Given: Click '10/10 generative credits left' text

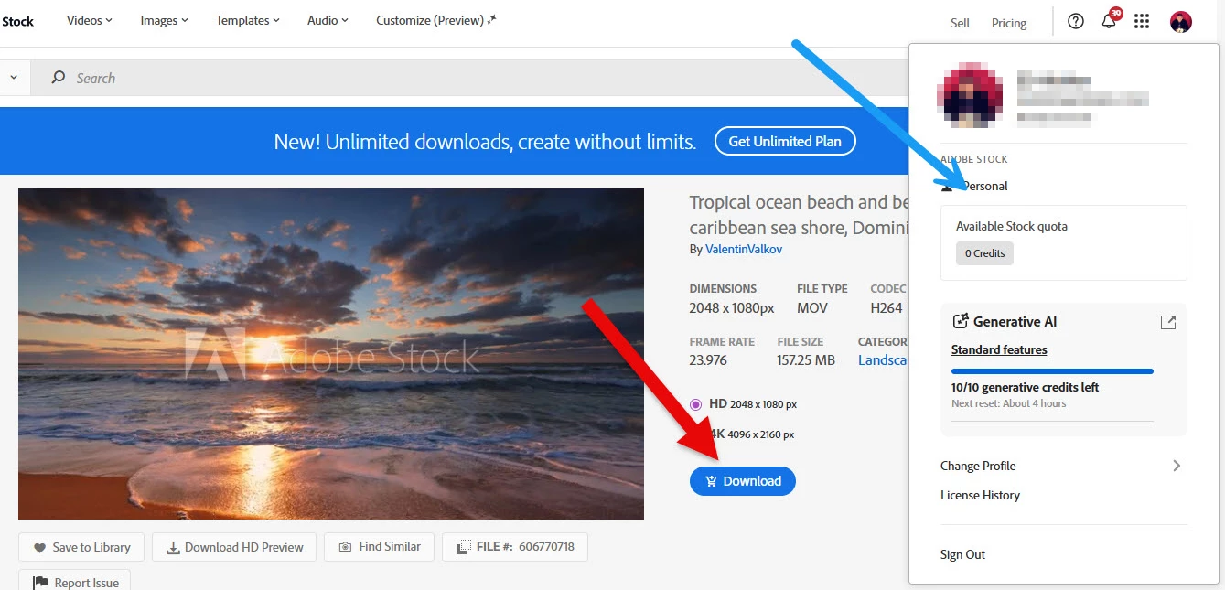Looking at the screenshot, I should [x=1025, y=387].
